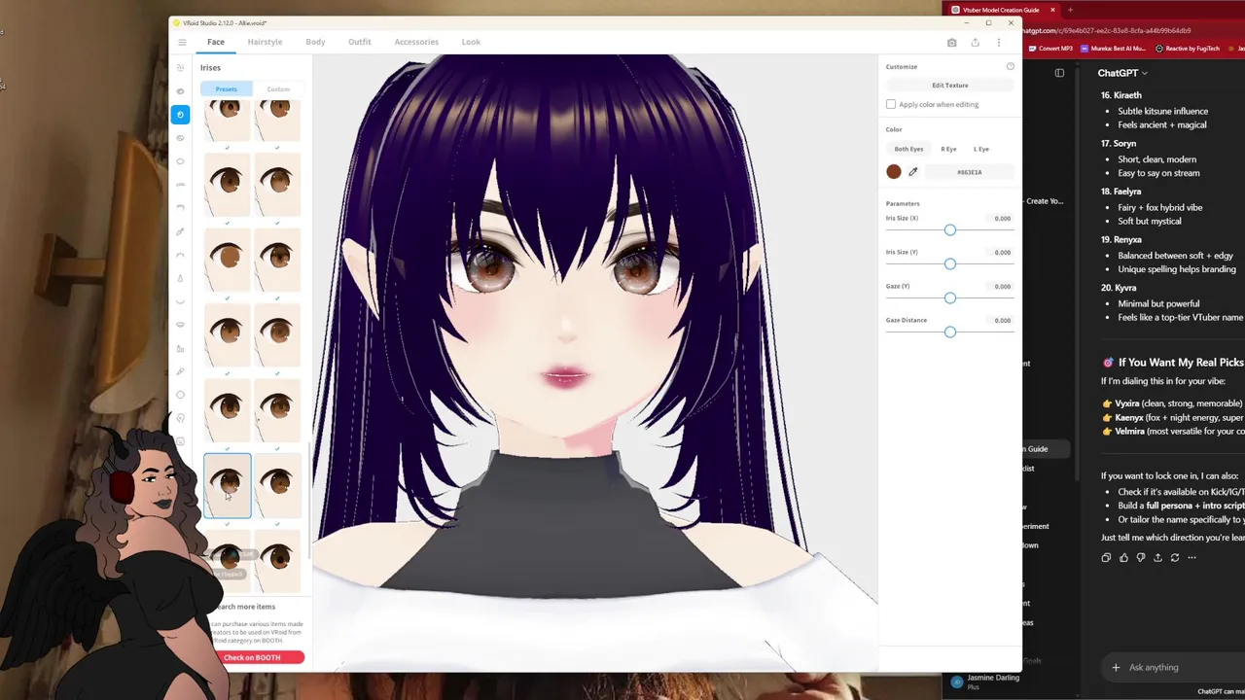
Task: Open the Outfit tab
Action: click(x=359, y=42)
